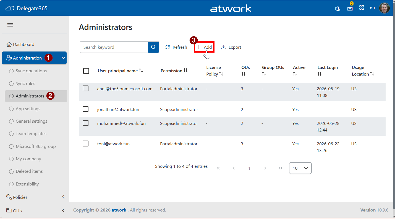
Task: Click the Add administrator button
Action: tap(204, 47)
